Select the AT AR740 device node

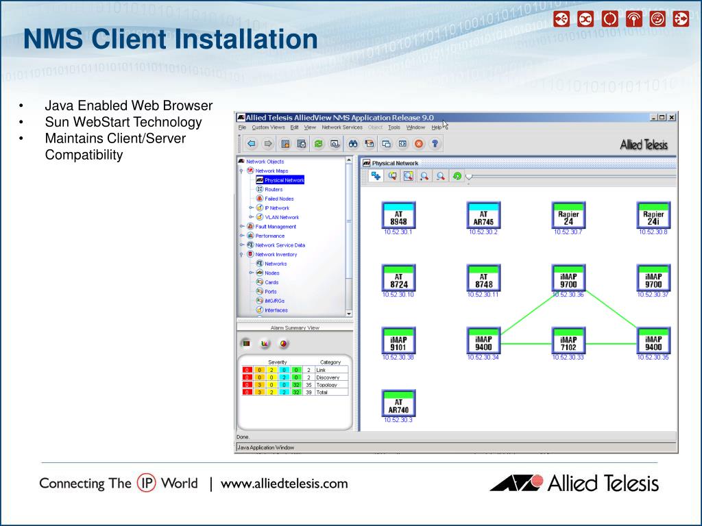(x=398, y=403)
